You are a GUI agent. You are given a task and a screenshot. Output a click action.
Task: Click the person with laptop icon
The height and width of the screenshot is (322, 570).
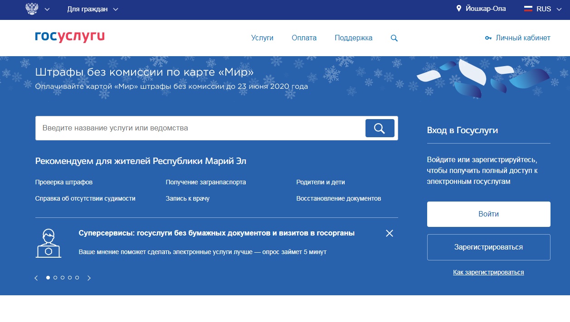click(x=49, y=243)
